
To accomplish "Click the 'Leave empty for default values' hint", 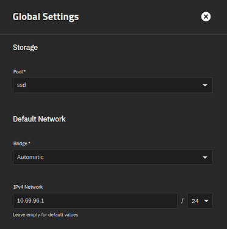I will pyautogui.click(x=46, y=215).
